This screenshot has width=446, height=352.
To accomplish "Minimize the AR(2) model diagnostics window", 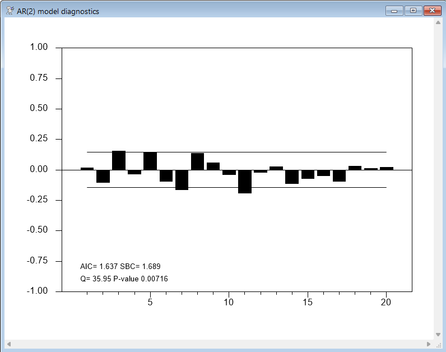I will click(x=394, y=11).
